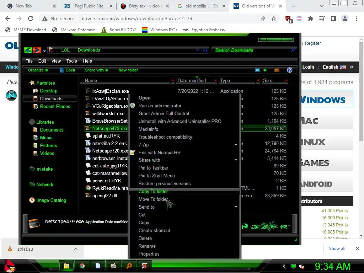Click the Chrome reload page icon
This screenshot has height=273, width=364.
tap(31, 18)
